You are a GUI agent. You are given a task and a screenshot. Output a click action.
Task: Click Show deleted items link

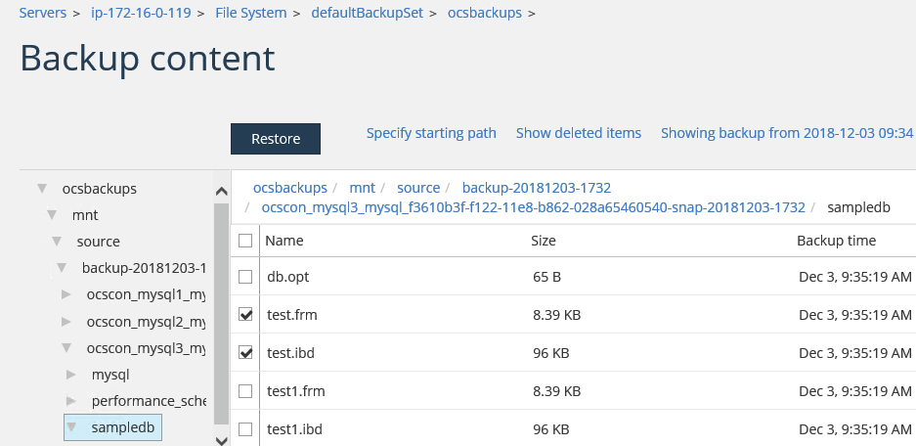[x=579, y=133]
